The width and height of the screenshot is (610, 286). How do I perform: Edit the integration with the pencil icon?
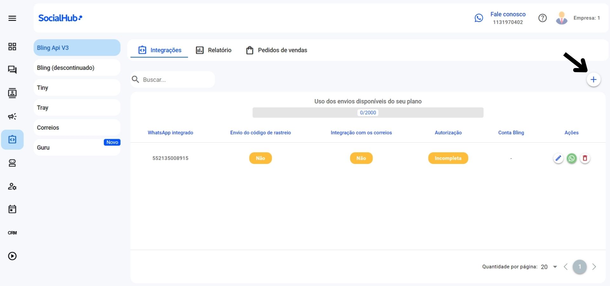click(x=559, y=158)
